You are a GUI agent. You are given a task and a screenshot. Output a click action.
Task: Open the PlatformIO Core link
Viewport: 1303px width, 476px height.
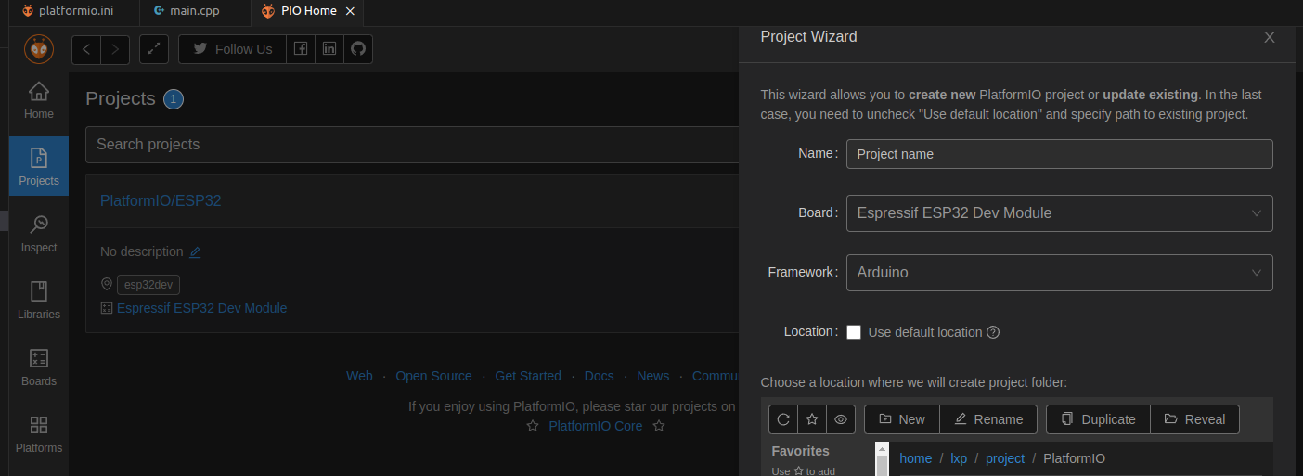click(595, 426)
